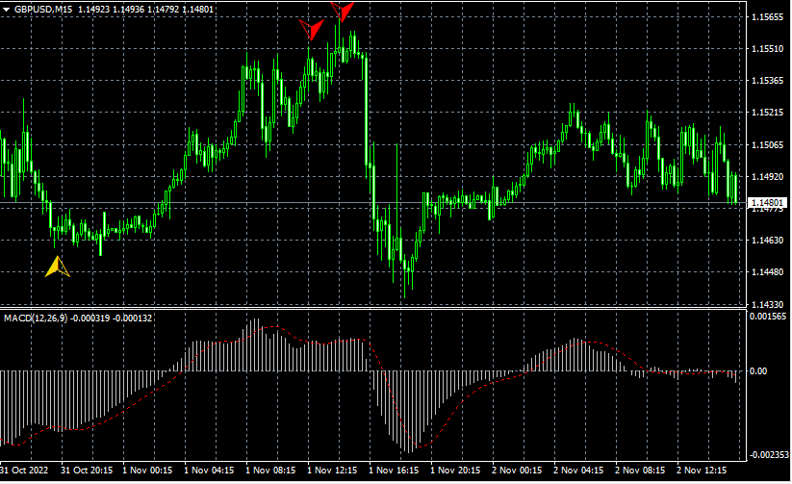
Task: Click the 1.15655 price scale label
Action: (768, 17)
